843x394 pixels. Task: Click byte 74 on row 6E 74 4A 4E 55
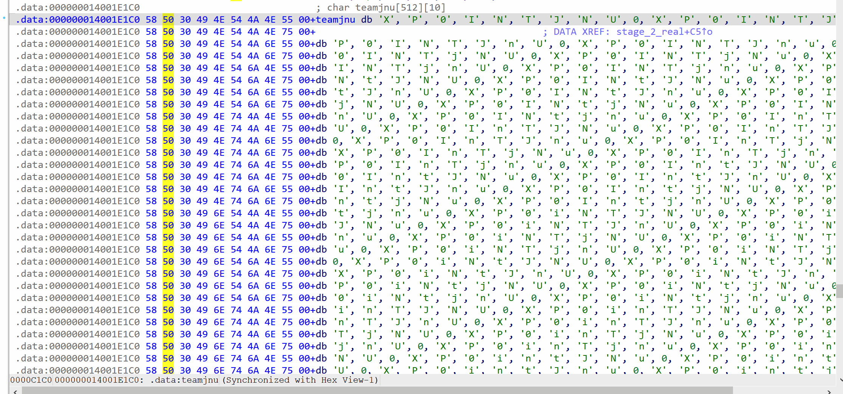236,310
